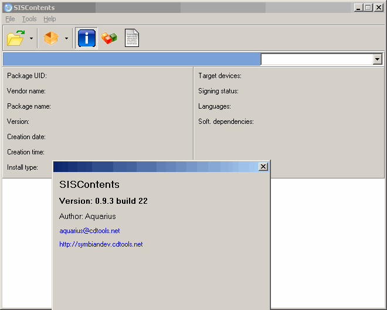The image size is (387, 310).
Task: Expand the arrow beside the package box icon
Action: pos(66,39)
